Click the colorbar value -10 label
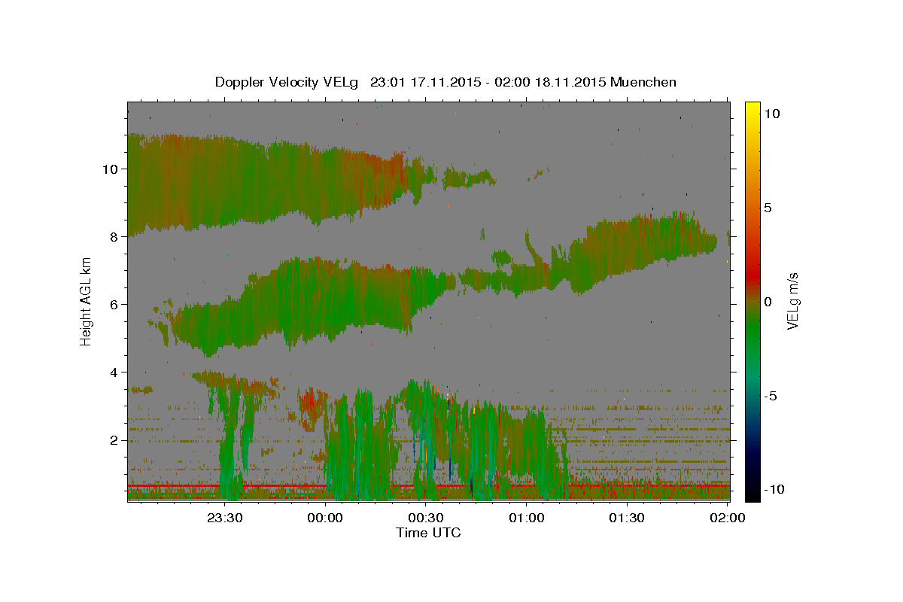 pyautogui.click(x=773, y=490)
